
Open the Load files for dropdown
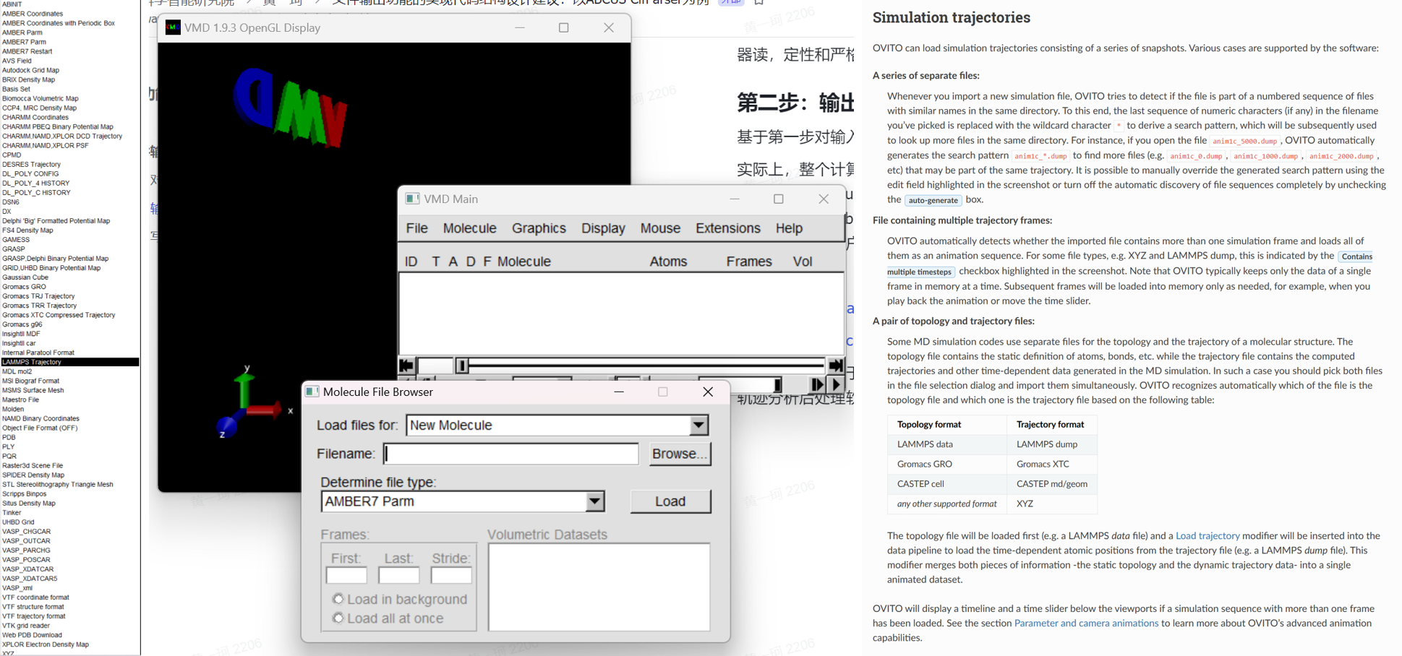click(698, 426)
